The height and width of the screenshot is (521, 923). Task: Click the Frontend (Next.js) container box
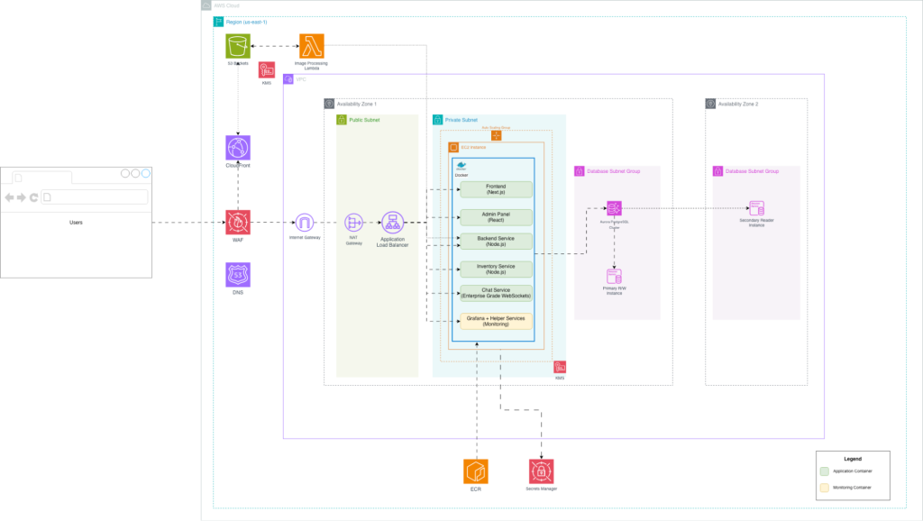click(x=496, y=189)
